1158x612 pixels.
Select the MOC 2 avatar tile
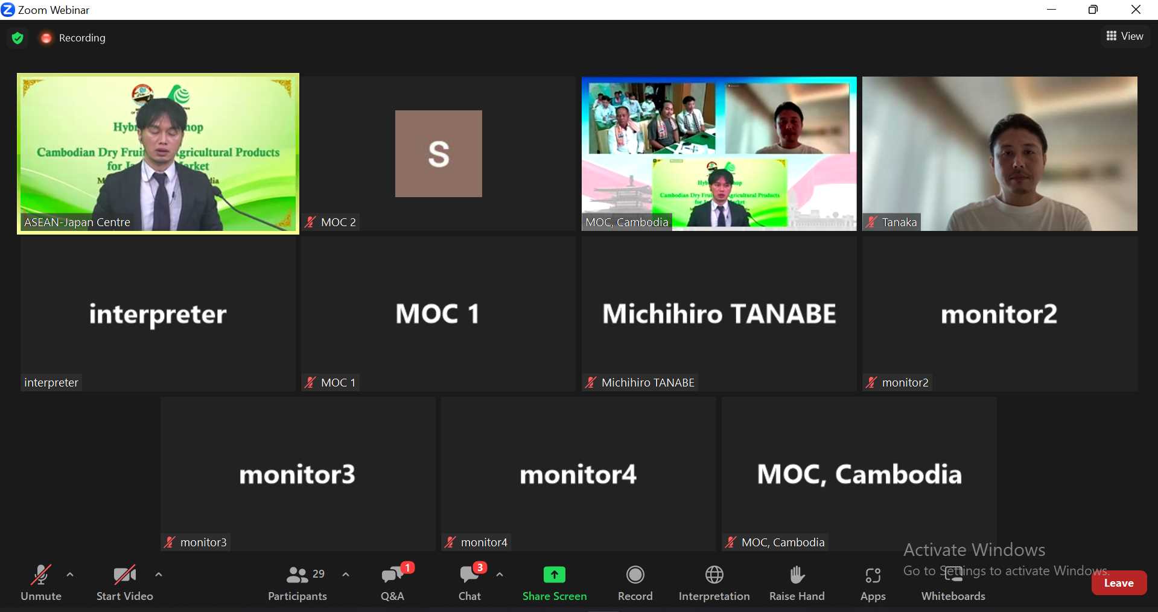pos(439,154)
